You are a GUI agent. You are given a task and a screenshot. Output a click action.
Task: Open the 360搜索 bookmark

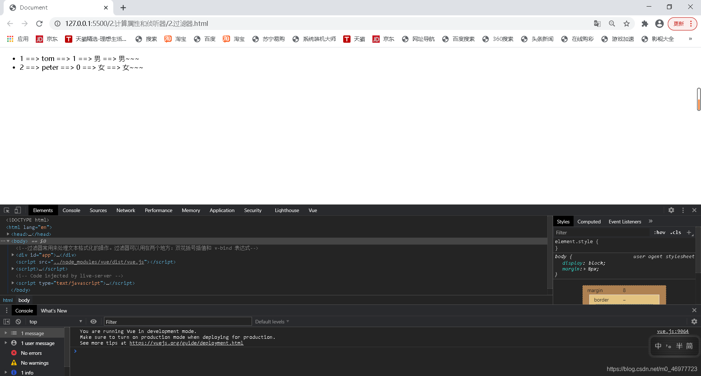[498, 39]
